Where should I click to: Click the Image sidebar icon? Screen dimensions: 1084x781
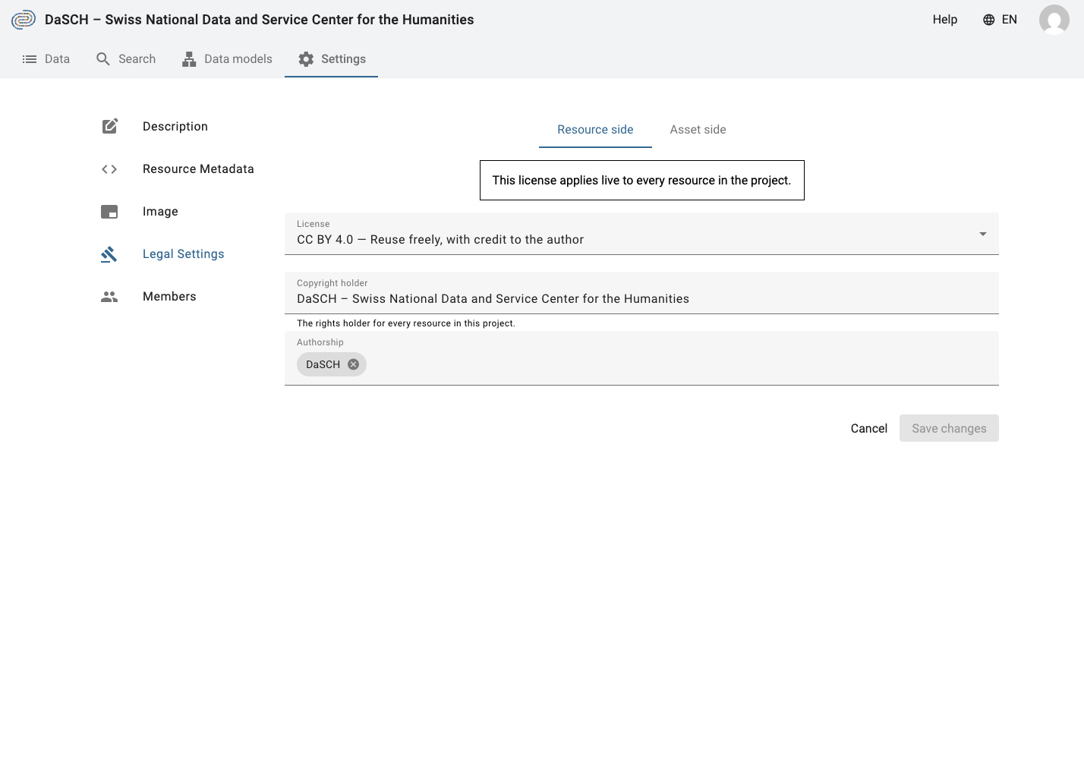pyautogui.click(x=109, y=212)
